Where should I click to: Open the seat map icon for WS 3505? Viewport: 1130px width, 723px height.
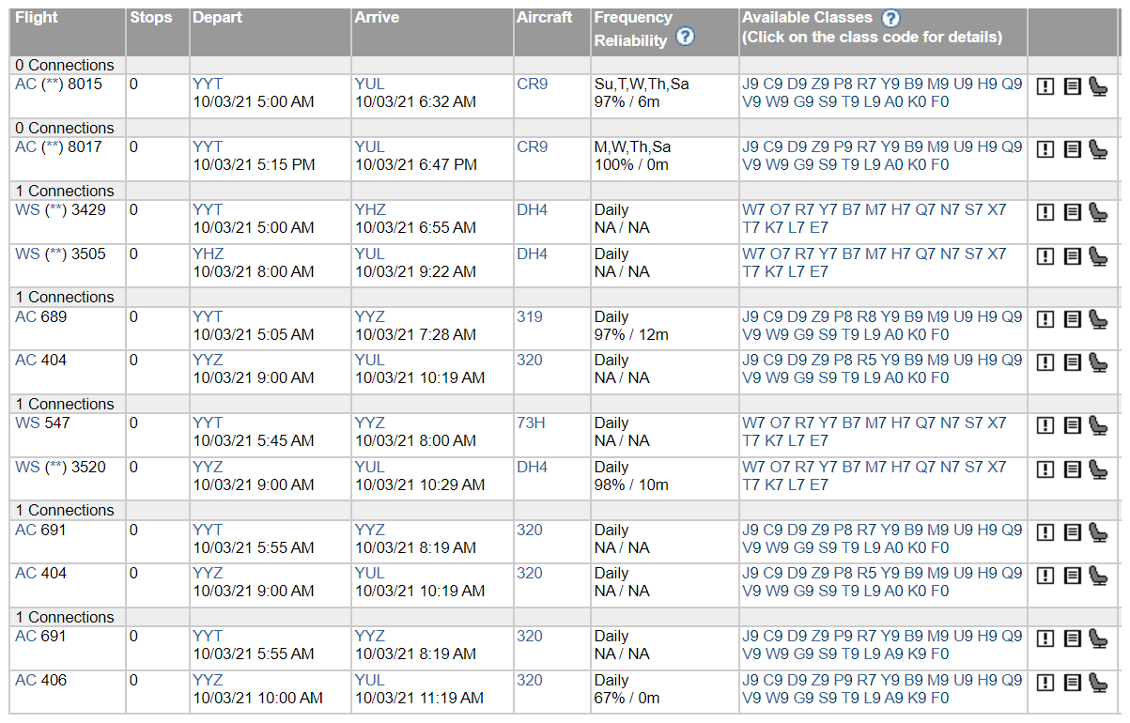point(1098,256)
